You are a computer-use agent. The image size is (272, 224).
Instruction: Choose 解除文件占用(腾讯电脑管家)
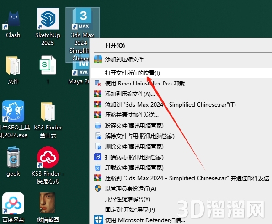click(x=181, y=136)
